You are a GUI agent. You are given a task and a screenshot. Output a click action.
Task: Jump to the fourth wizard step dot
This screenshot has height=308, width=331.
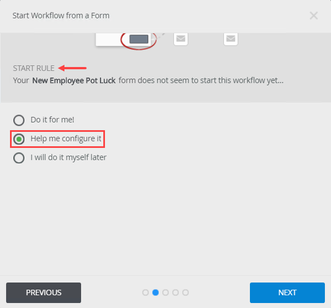pos(175,292)
